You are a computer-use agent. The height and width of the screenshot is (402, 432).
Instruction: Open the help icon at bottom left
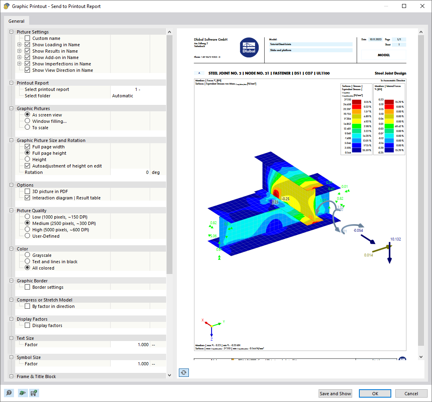(9, 393)
